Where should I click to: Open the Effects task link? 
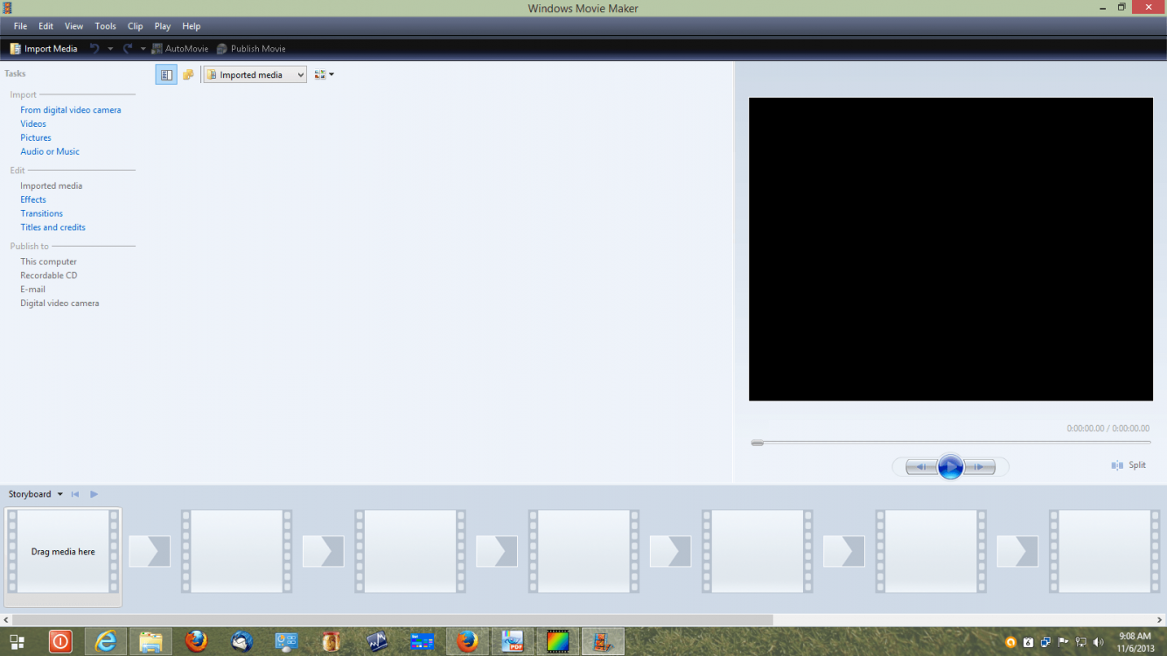33,200
